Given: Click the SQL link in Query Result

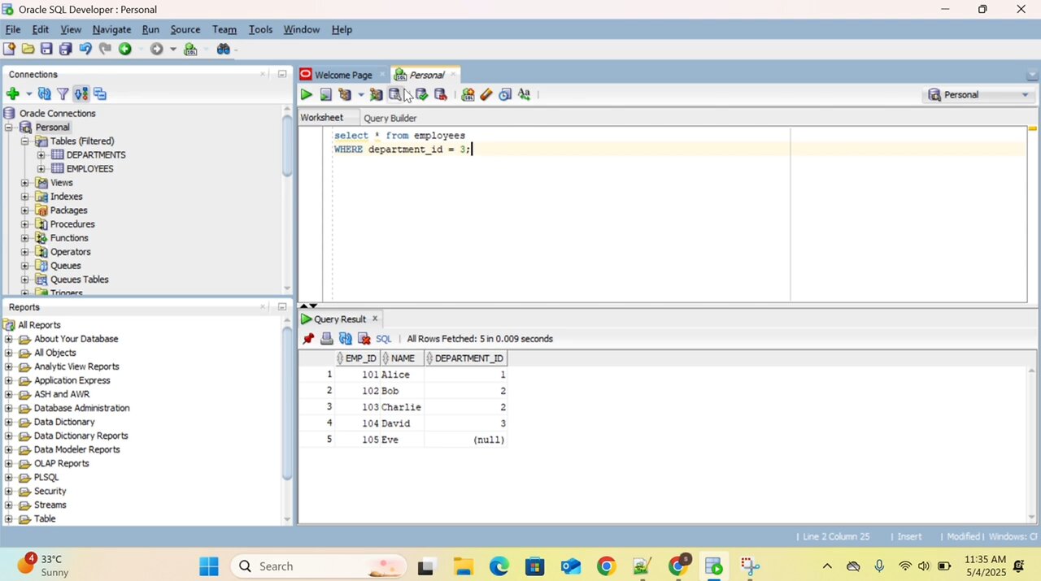Looking at the screenshot, I should click(x=384, y=339).
